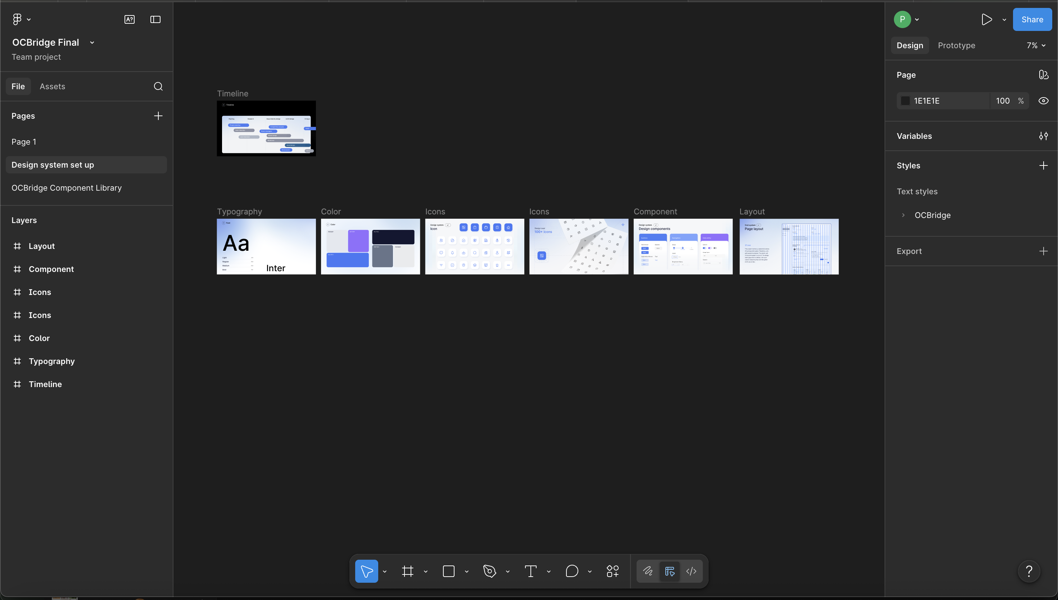The width and height of the screenshot is (1058, 600).
Task: Click frame icon next to Typography layer
Action: tap(17, 361)
